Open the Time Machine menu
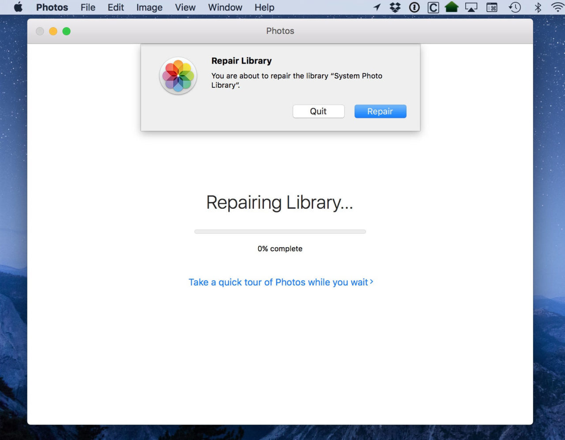The image size is (565, 440). click(515, 7)
